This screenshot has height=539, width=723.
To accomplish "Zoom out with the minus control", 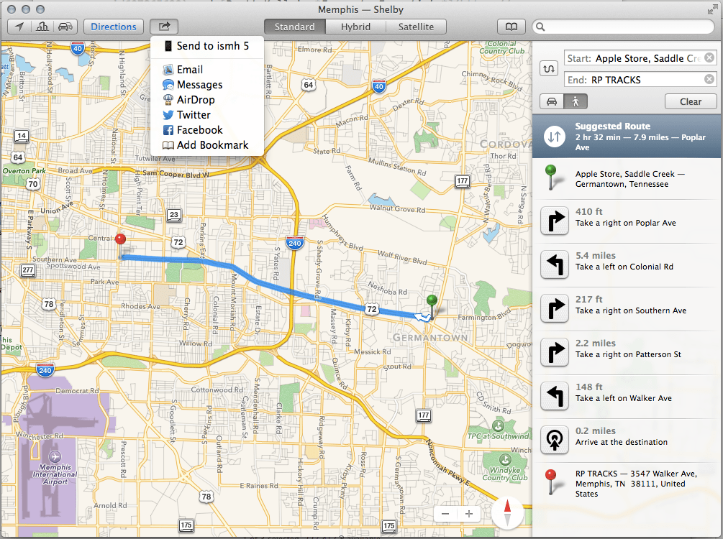I will (x=446, y=514).
